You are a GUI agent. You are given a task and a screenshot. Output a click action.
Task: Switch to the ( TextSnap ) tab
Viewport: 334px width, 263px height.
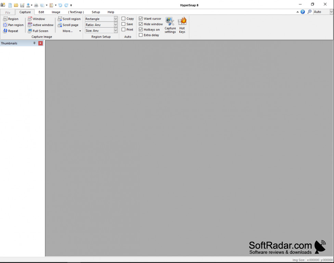(76, 12)
